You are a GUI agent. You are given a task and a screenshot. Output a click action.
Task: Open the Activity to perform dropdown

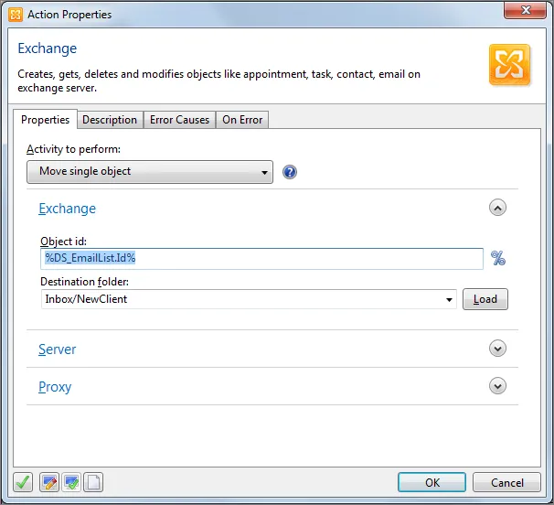[x=150, y=172]
